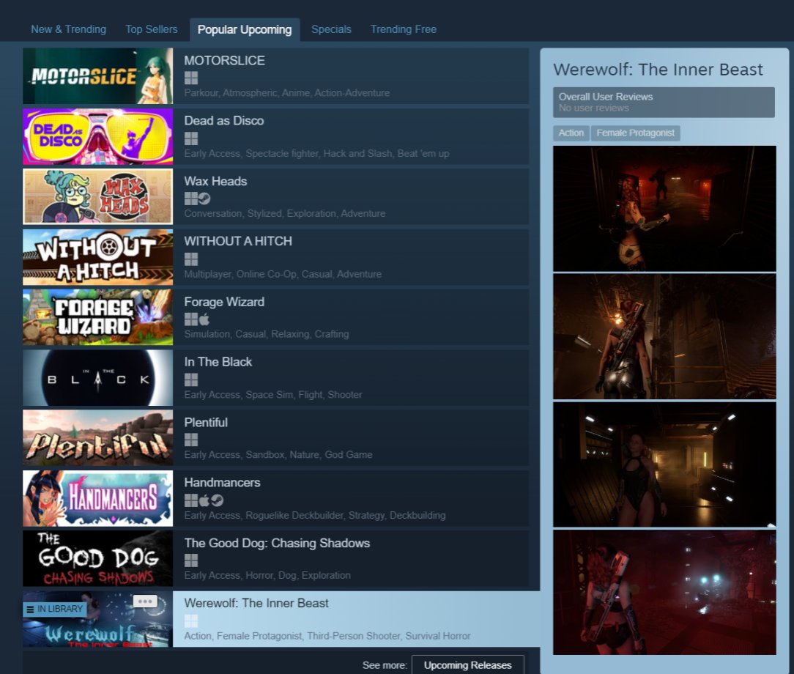Click the Action tag in preview panel

[571, 133]
